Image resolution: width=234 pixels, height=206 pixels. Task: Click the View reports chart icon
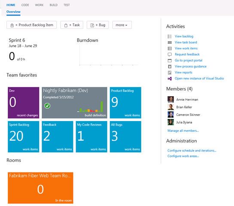(170, 73)
